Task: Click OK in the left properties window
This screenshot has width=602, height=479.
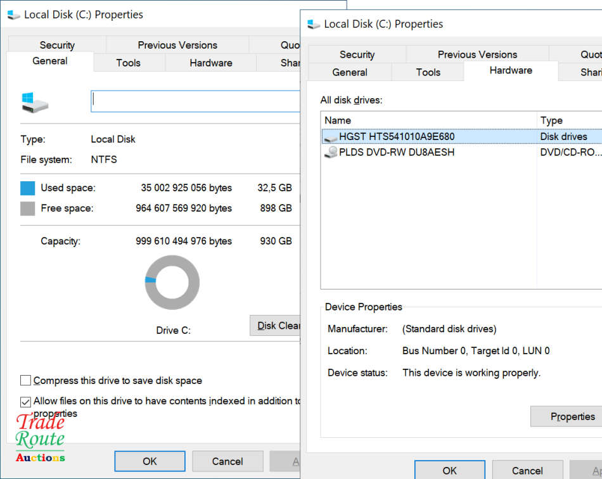Action: tap(150, 461)
